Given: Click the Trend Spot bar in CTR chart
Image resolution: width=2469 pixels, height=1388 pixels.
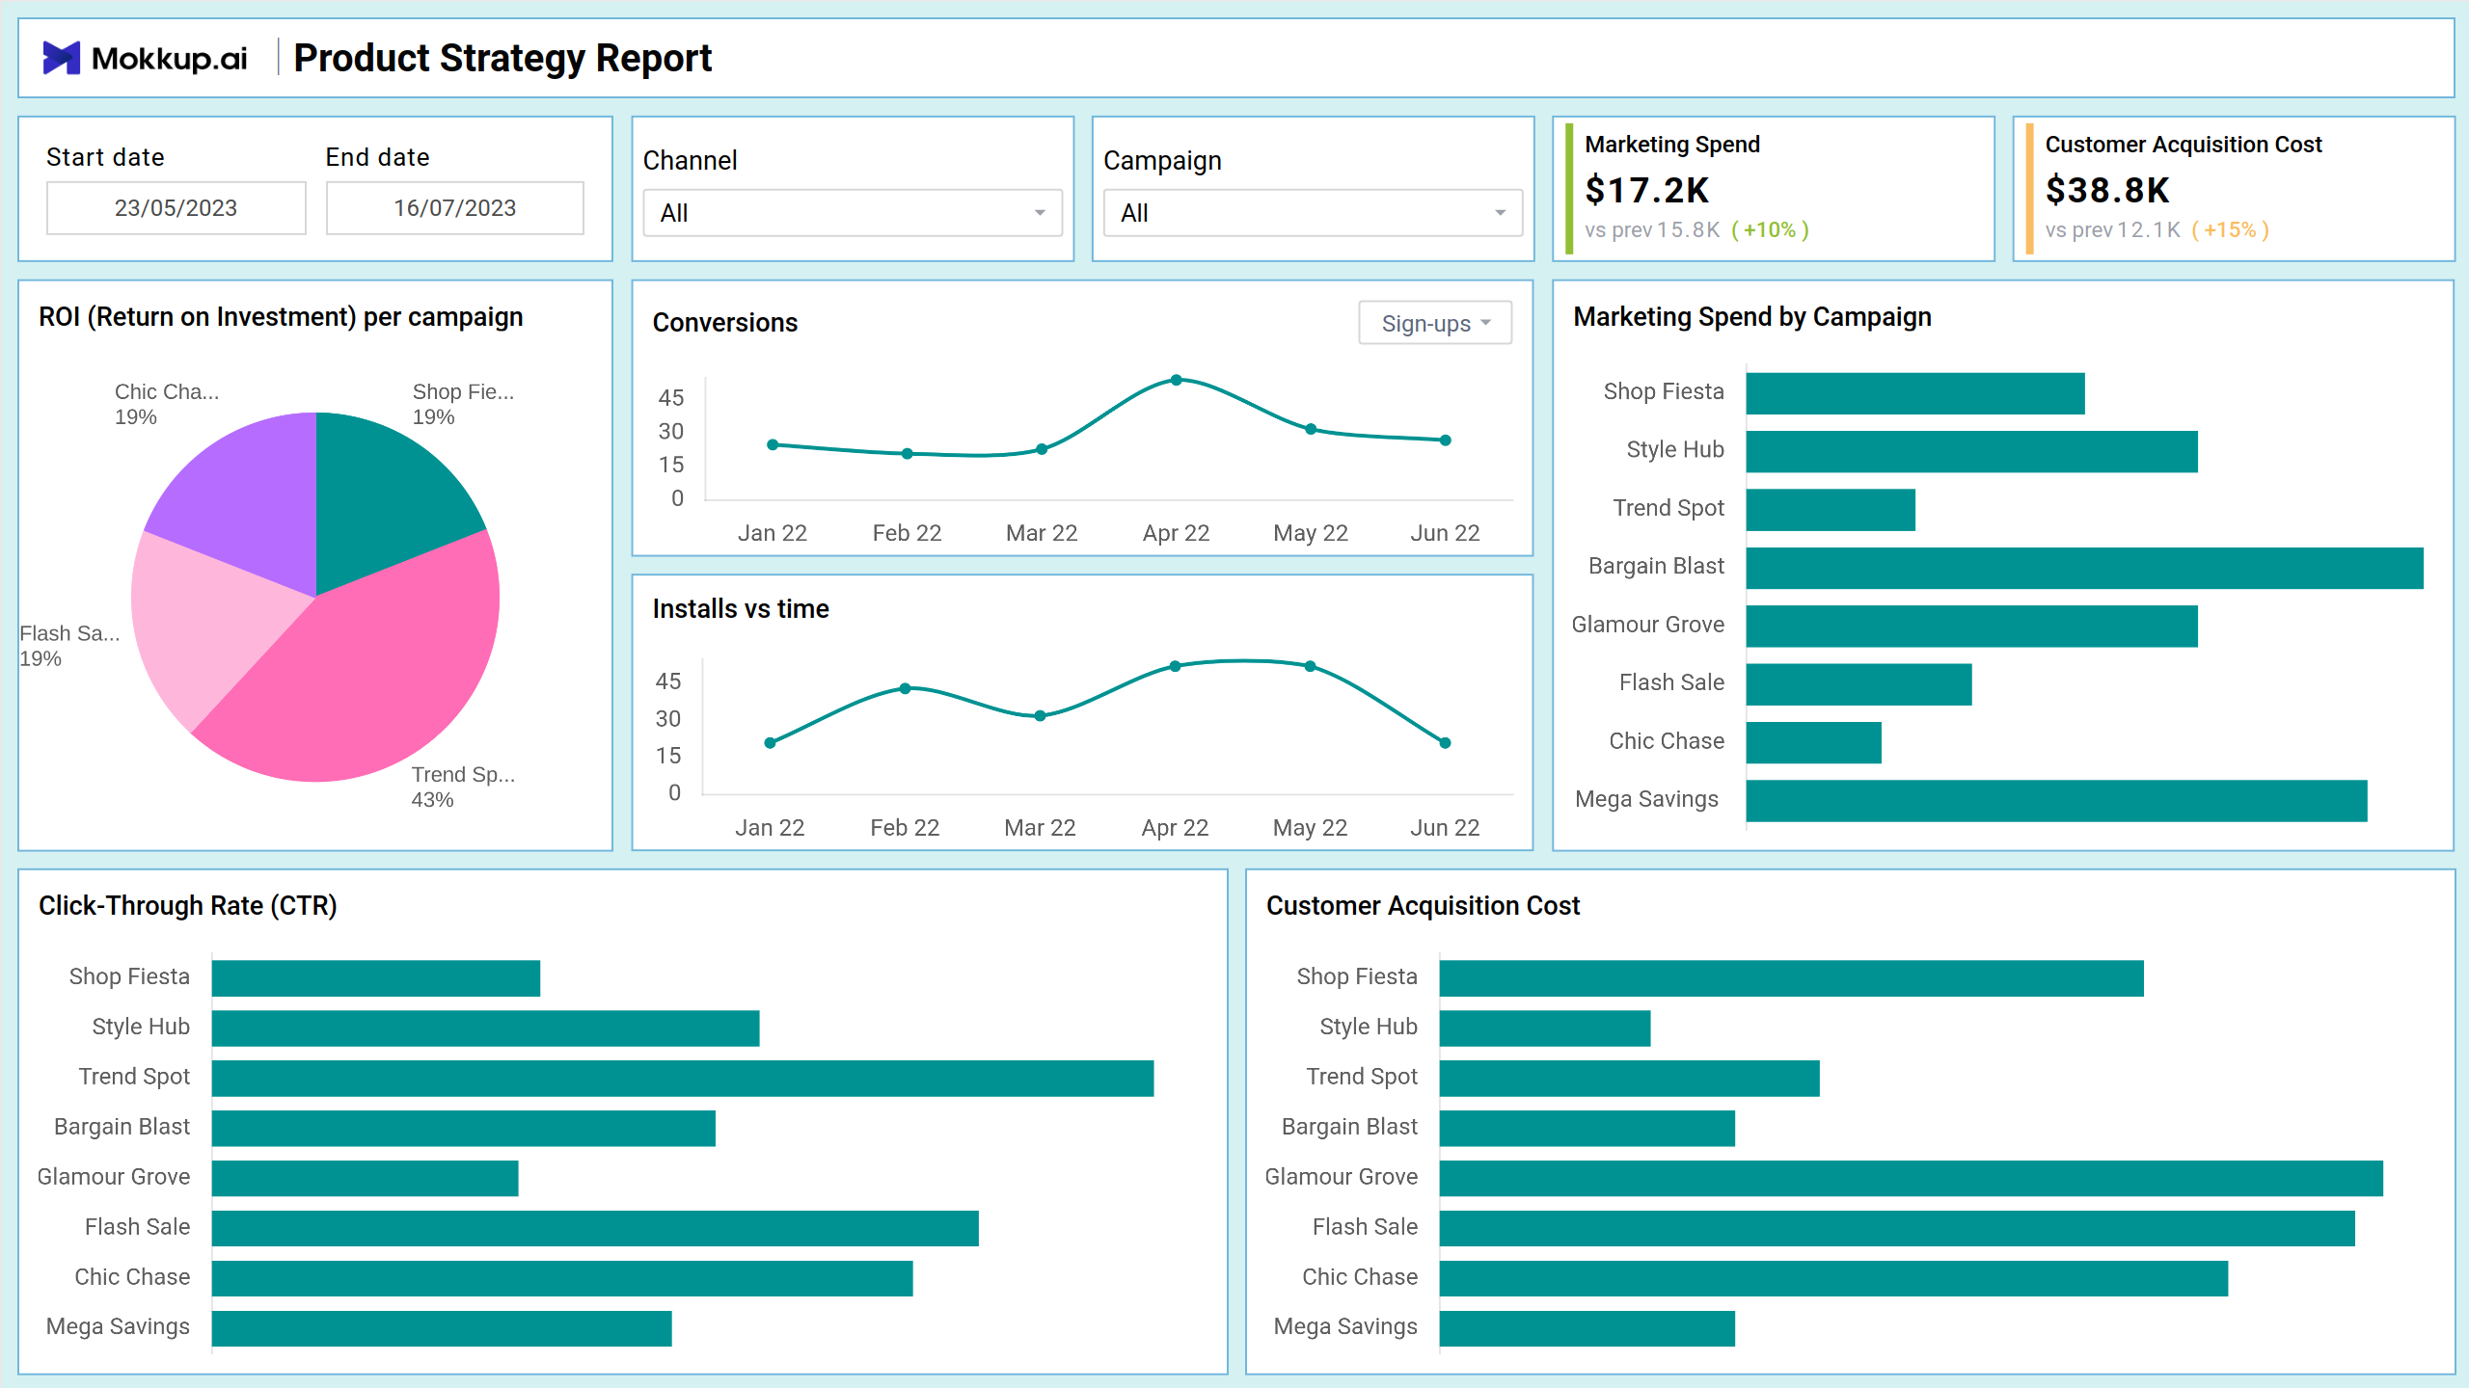Looking at the screenshot, I should point(683,1078).
